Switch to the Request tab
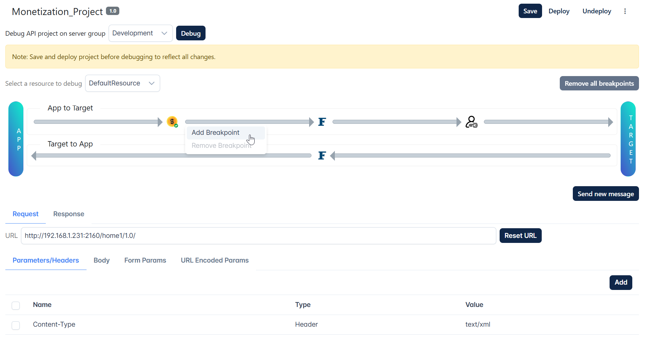Viewport: 646px width, 343px height. tap(25, 214)
